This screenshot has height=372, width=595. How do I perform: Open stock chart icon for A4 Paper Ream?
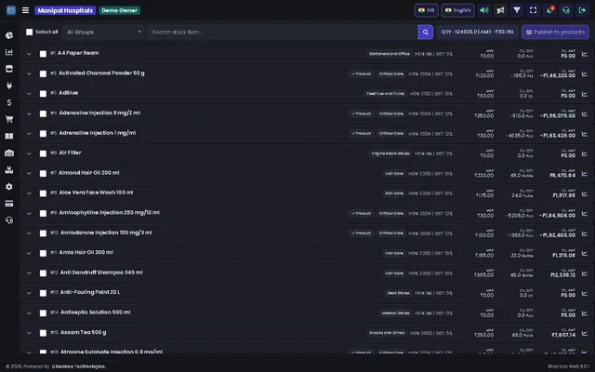point(585,54)
